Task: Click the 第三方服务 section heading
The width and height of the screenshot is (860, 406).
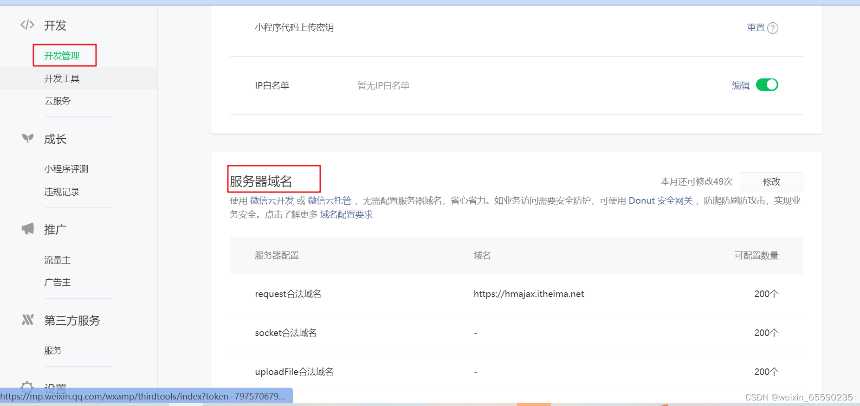Action: [72, 320]
